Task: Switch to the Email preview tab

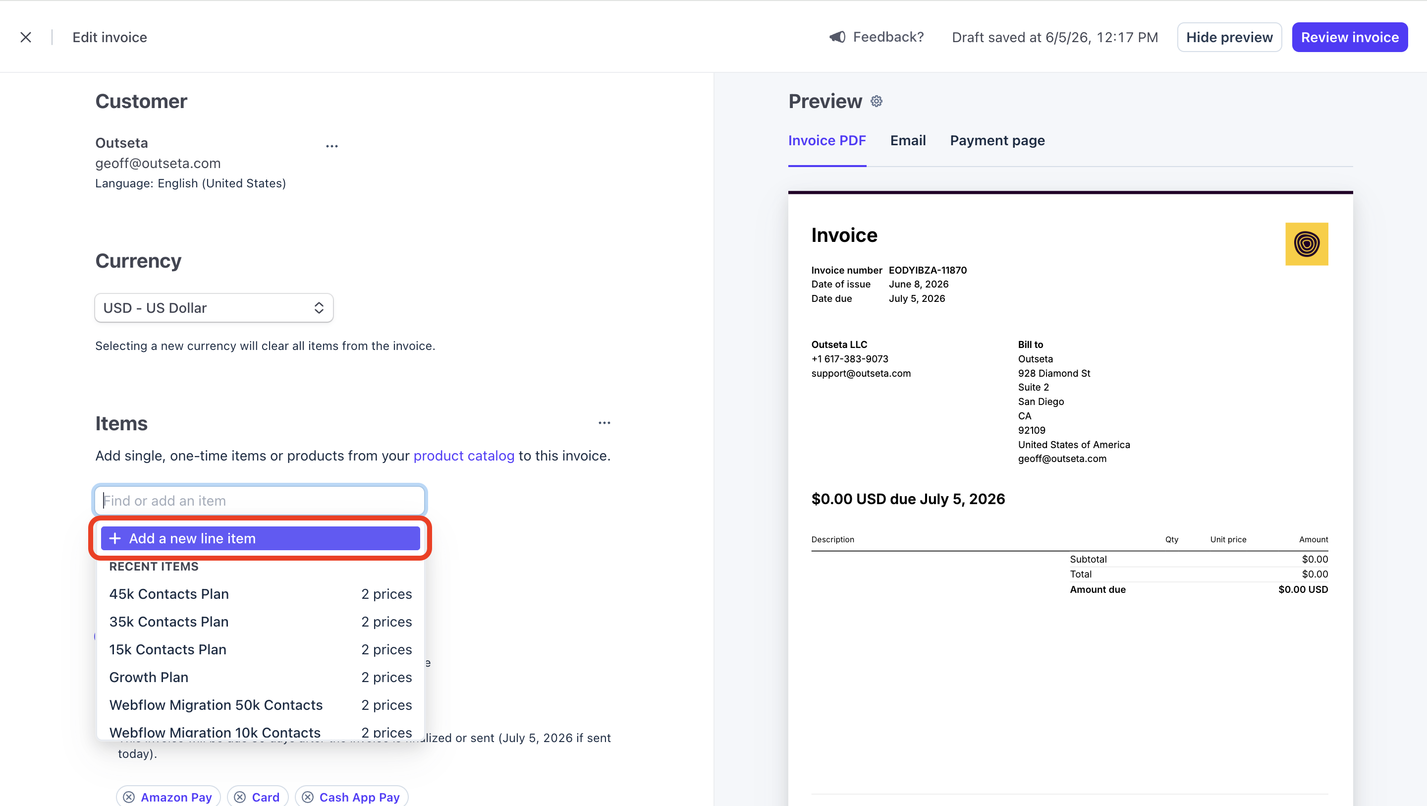Action: [908, 141]
